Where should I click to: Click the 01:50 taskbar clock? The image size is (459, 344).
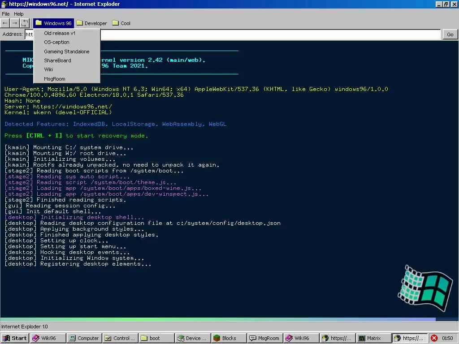point(447,338)
